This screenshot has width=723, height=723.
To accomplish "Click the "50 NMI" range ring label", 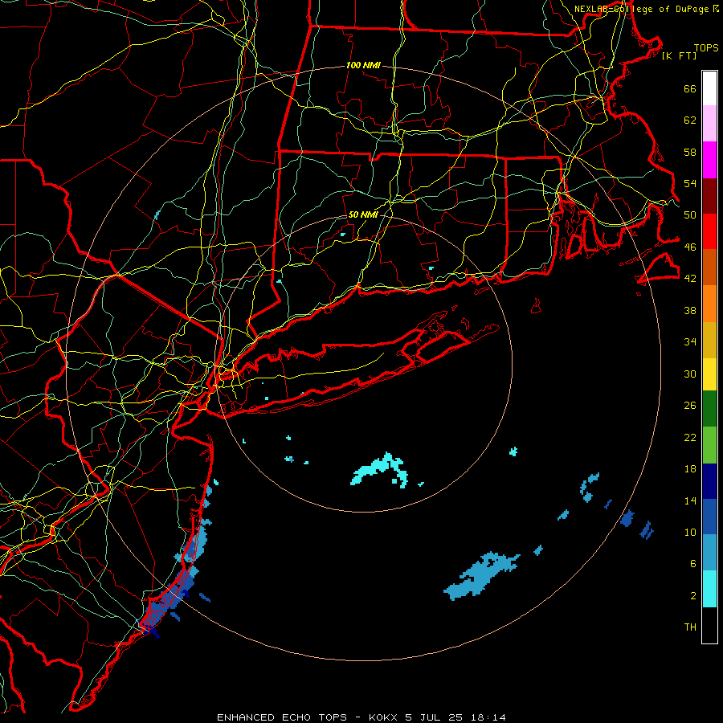I will pyautogui.click(x=363, y=214).
